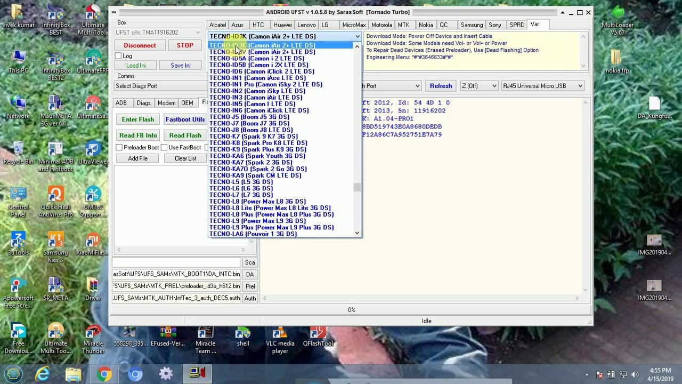Click the model list scrollbar thumb
The image size is (682, 384).
tap(357, 187)
